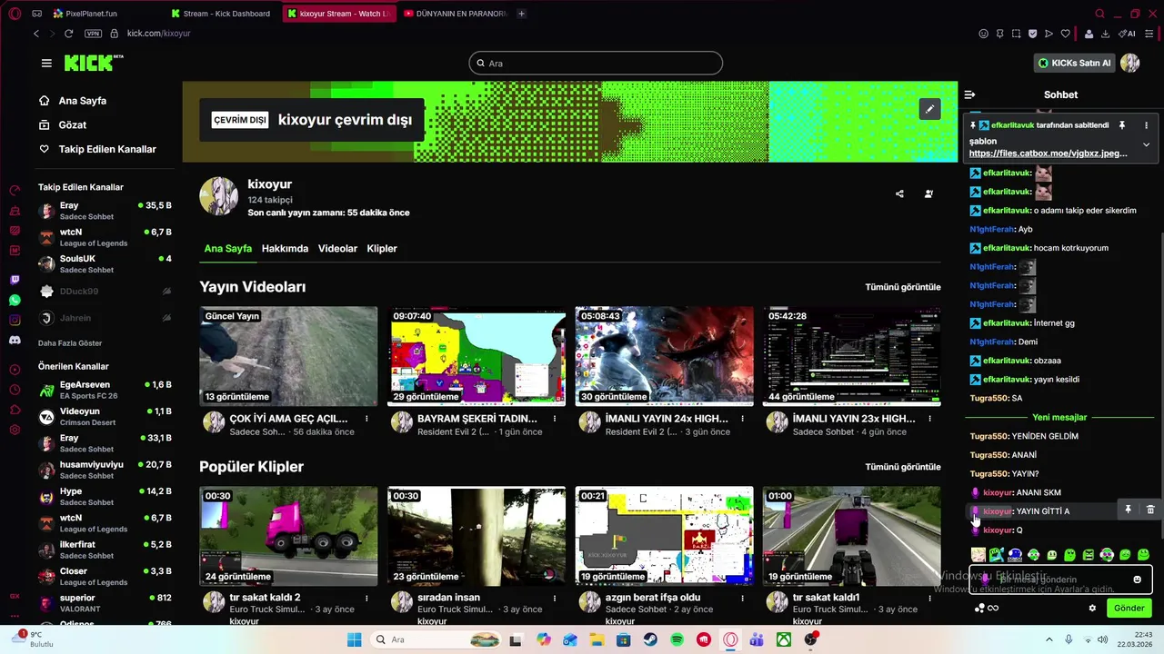Viewport: 1164px width, 654px height.
Task: Switch to the Videolar tab
Action: (337, 248)
